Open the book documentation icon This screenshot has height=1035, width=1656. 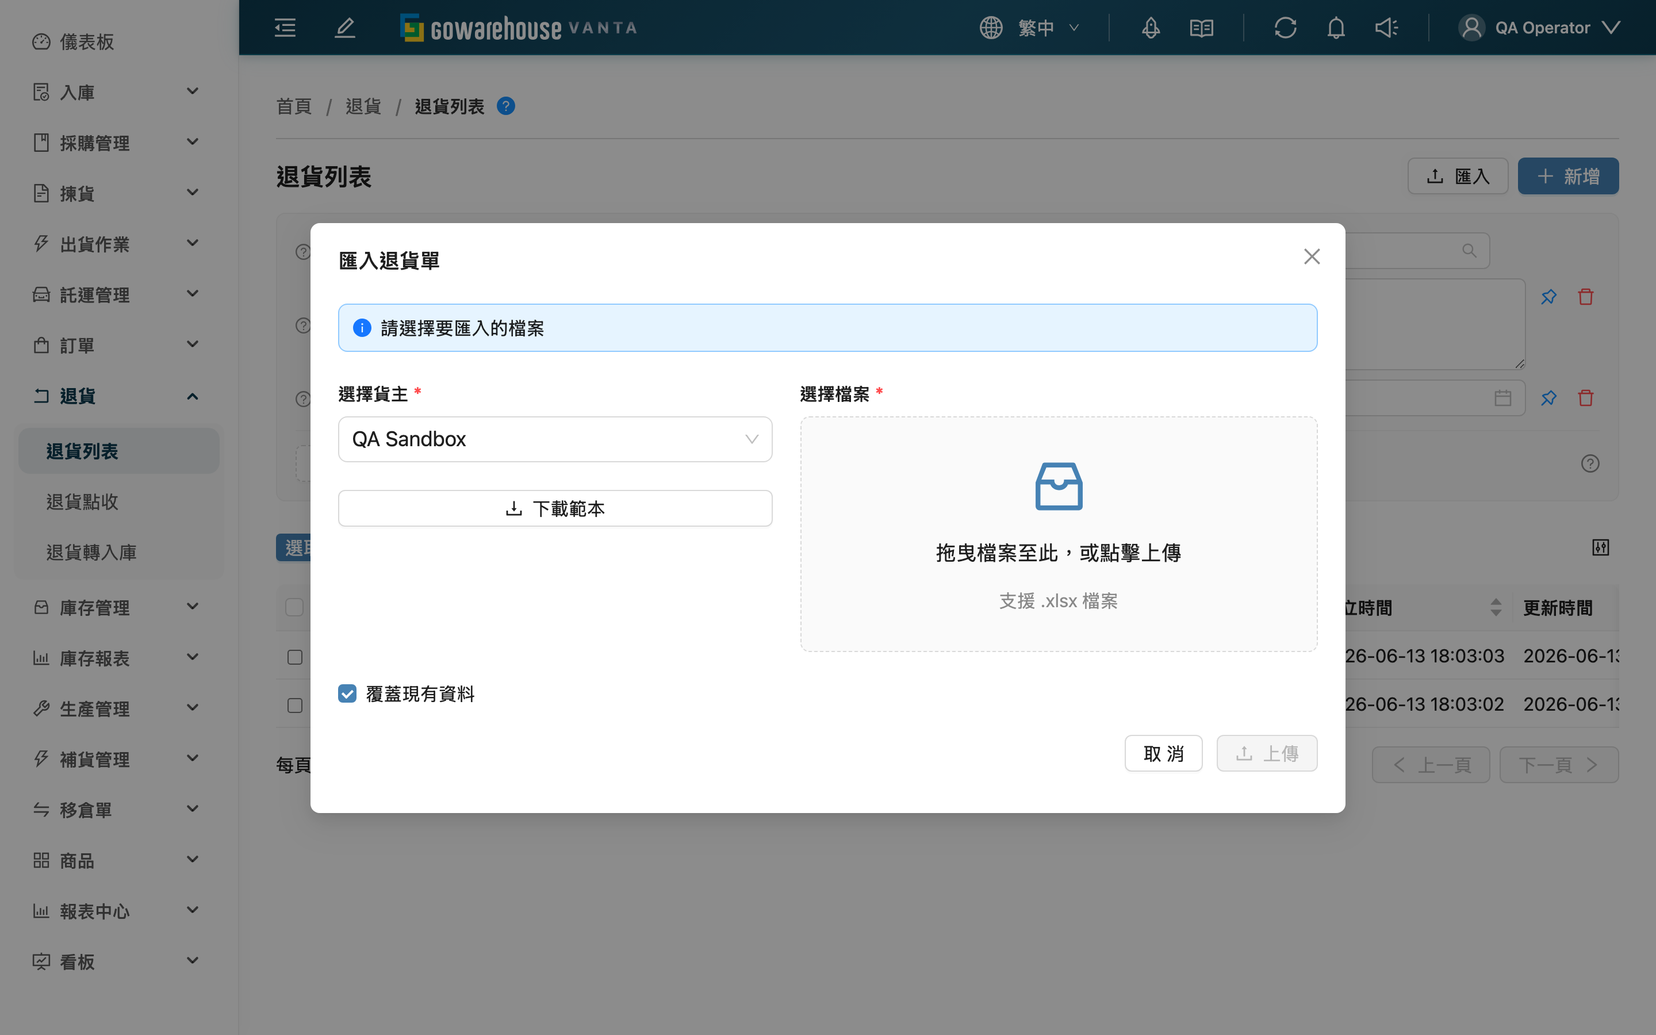[1202, 28]
